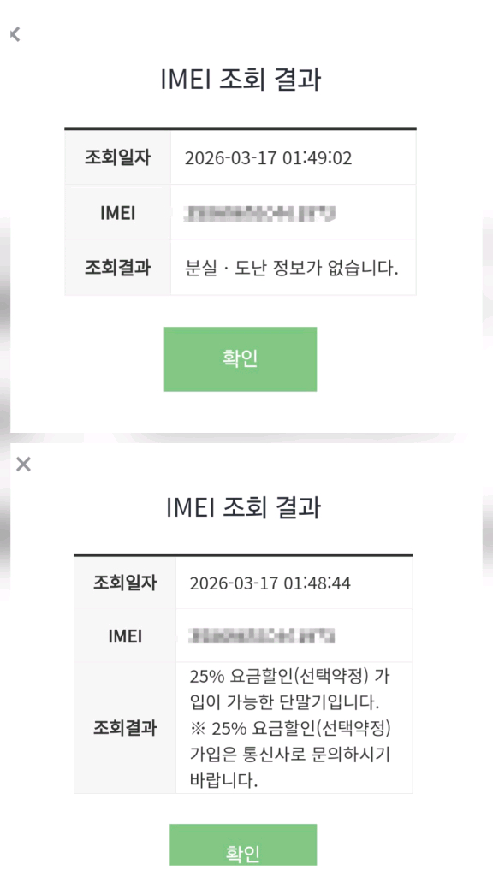Close the IMEI result popup with the X icon

coord(23,465)
